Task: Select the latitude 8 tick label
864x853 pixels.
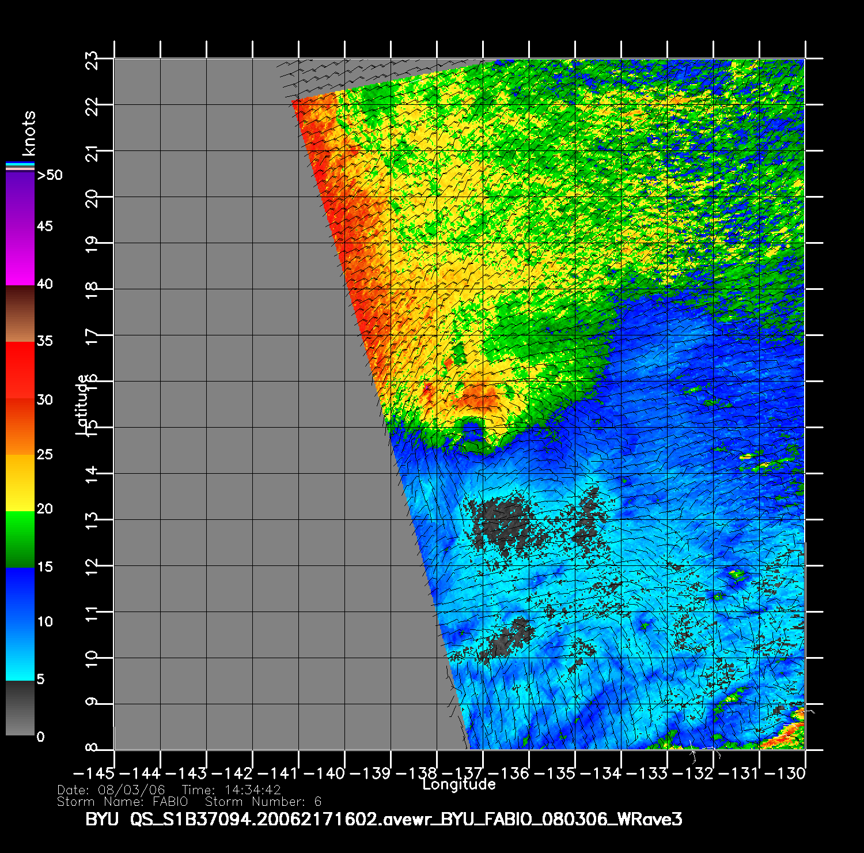Action: pos(92,748)
